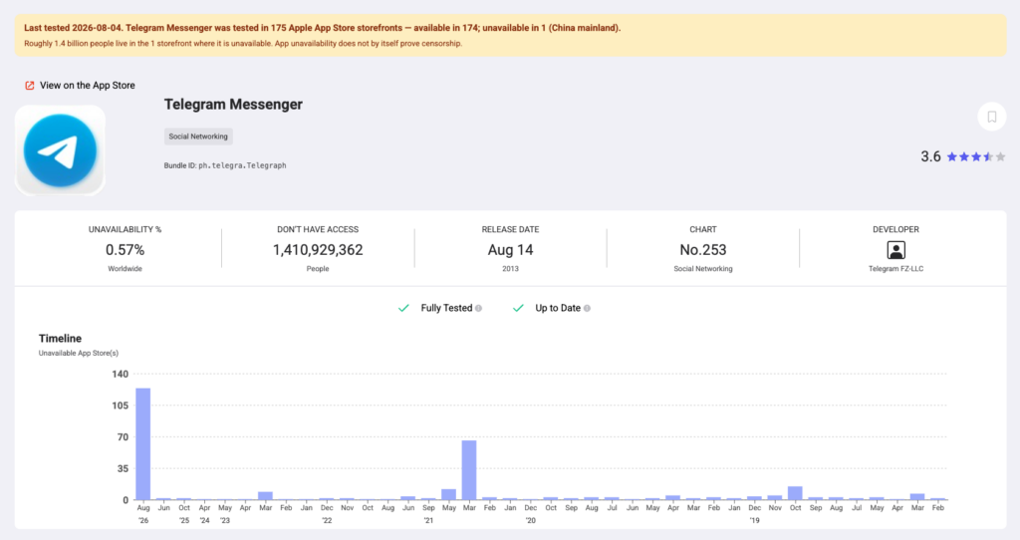Screen dimensions: 1020x540
Task: Click the '22 year label on the axis
Action: pos(327,520)
